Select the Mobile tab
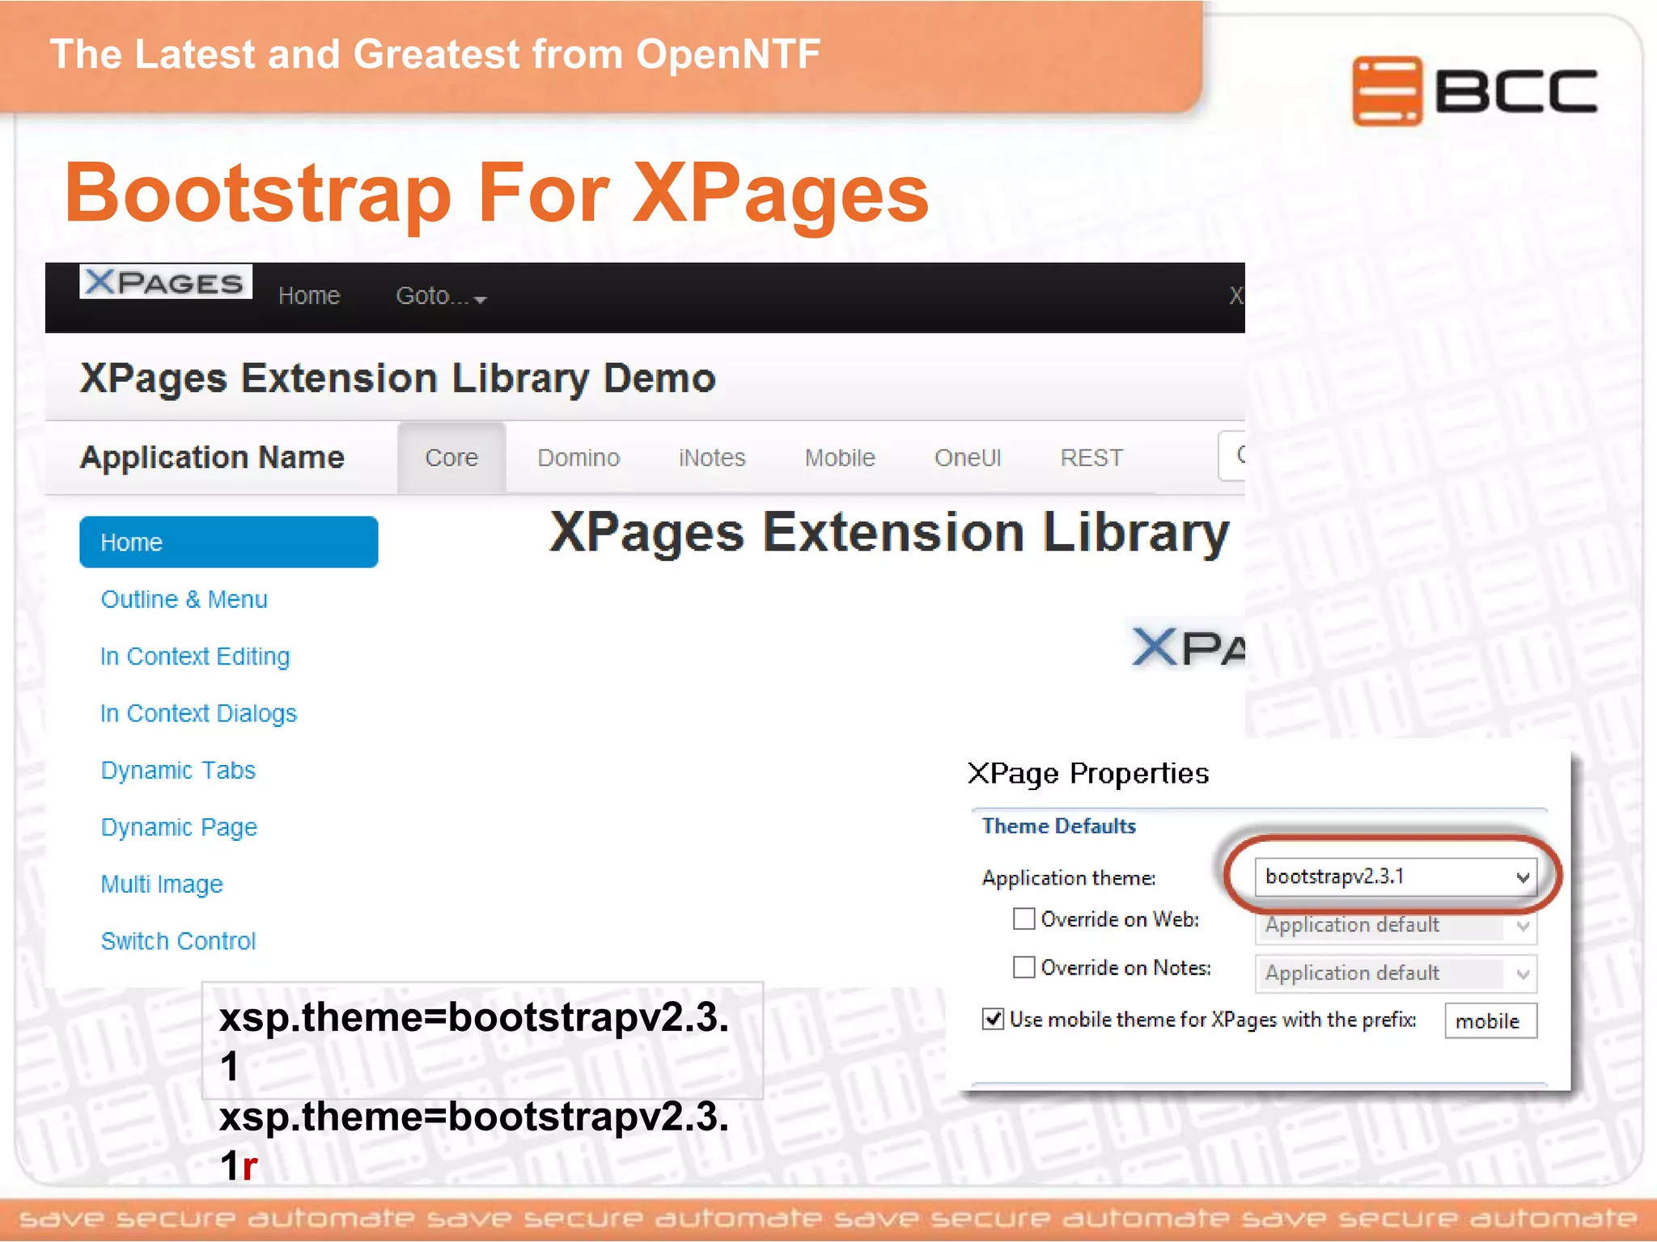The image size is (1657, 1242). pyautogui.click(x=839, y=458)
